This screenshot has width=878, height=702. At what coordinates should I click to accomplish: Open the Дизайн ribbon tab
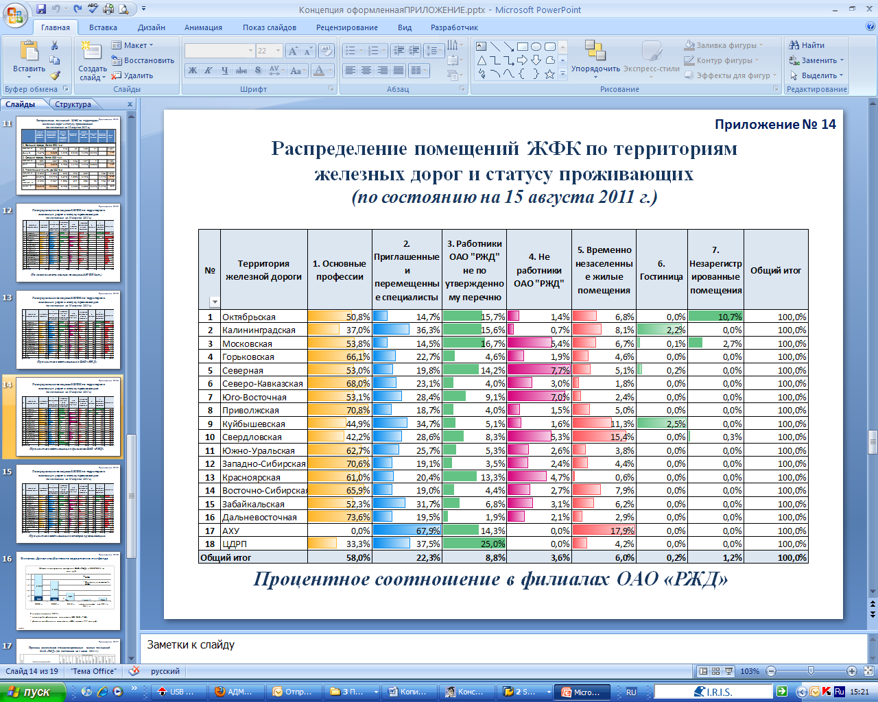tap(152, 27)
